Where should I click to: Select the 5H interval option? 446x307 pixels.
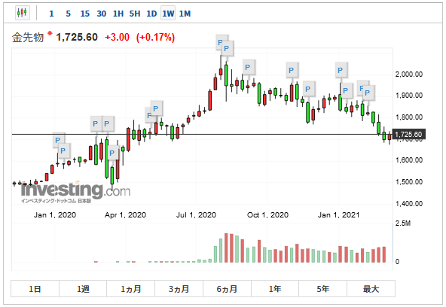(x=135, y=14)
